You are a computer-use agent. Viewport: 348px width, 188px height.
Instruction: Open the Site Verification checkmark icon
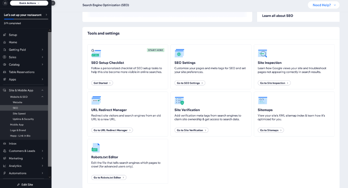(x=179, y=100)
